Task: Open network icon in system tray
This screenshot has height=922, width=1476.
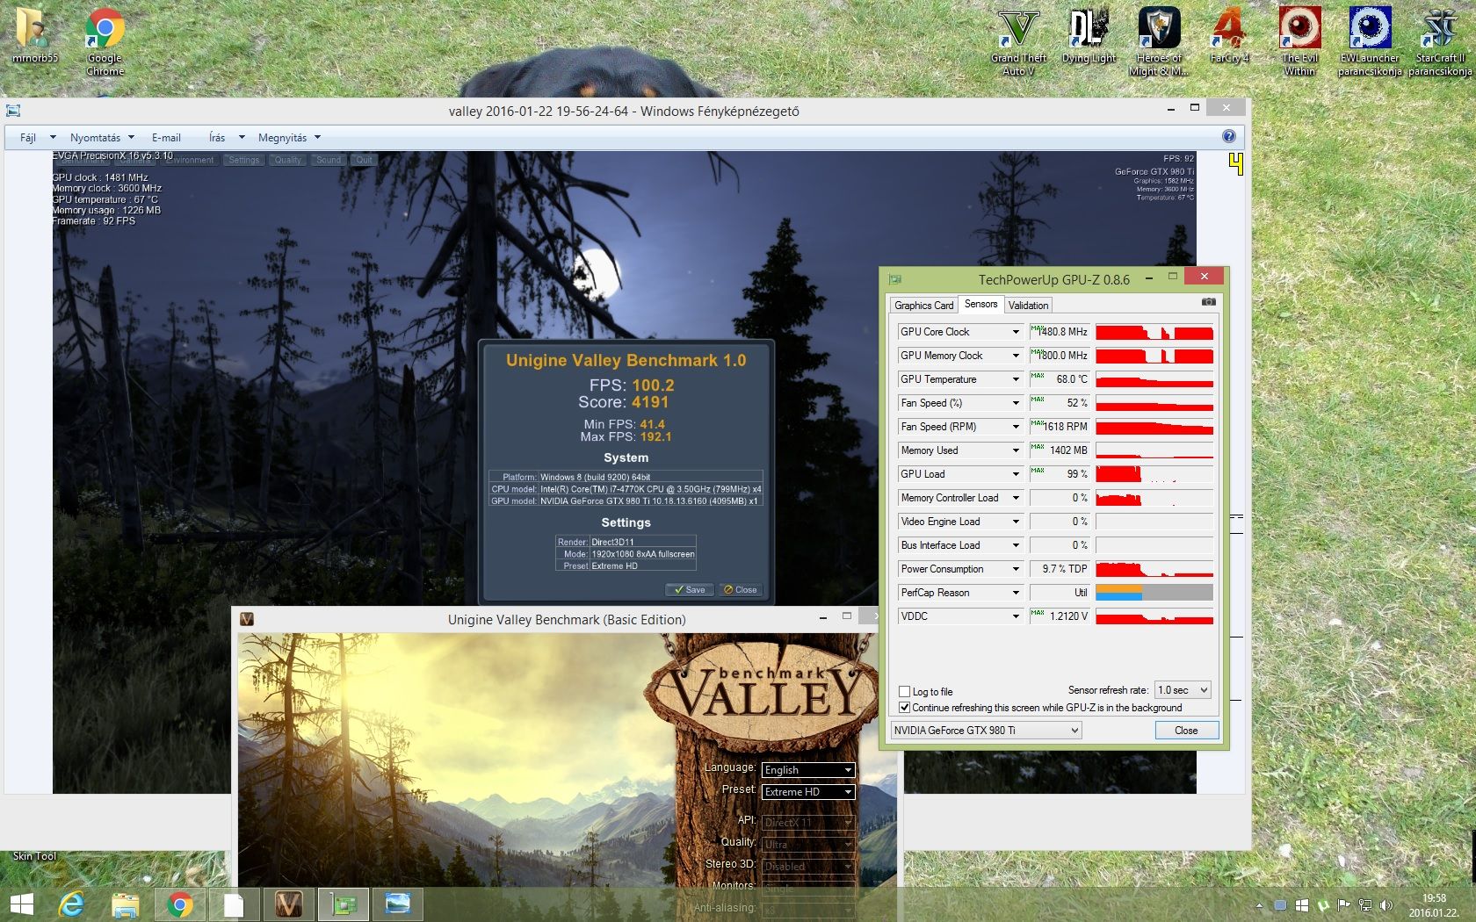Action: (1365, 904)
